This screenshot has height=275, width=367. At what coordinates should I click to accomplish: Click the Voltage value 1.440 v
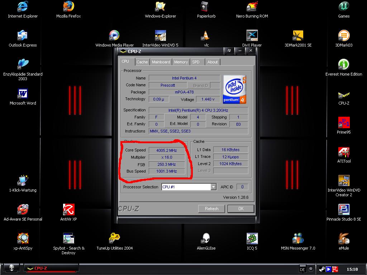tap(208, 99)
